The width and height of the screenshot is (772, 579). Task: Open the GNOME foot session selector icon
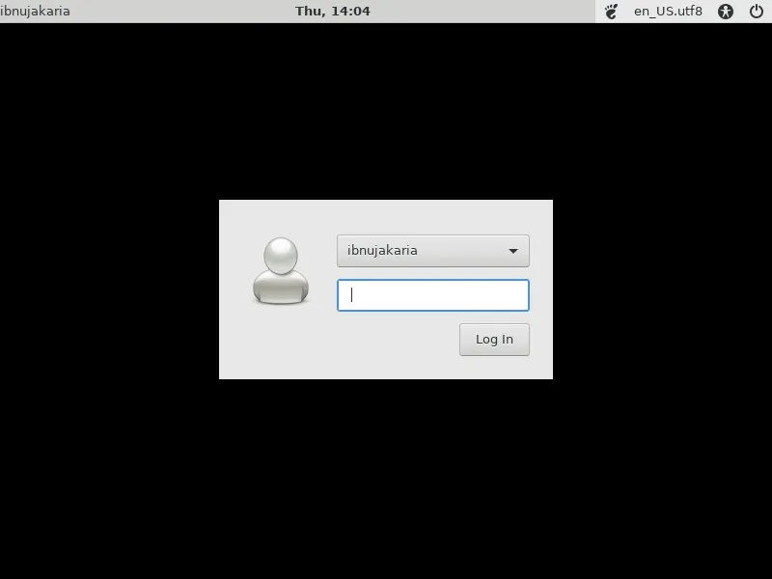(611, 12)
